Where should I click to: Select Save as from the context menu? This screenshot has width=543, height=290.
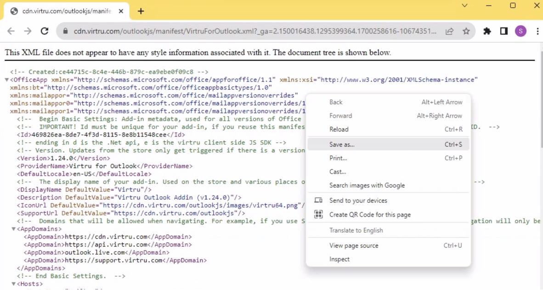coord(343,144)
